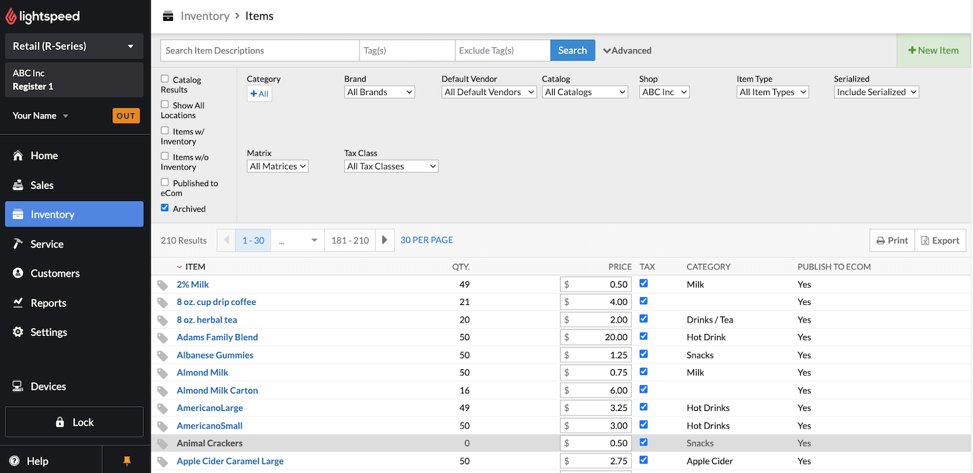Click the Settings gear icon

(x=18, y=332)
